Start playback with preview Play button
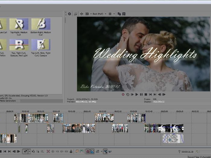 tap(136, 95)
